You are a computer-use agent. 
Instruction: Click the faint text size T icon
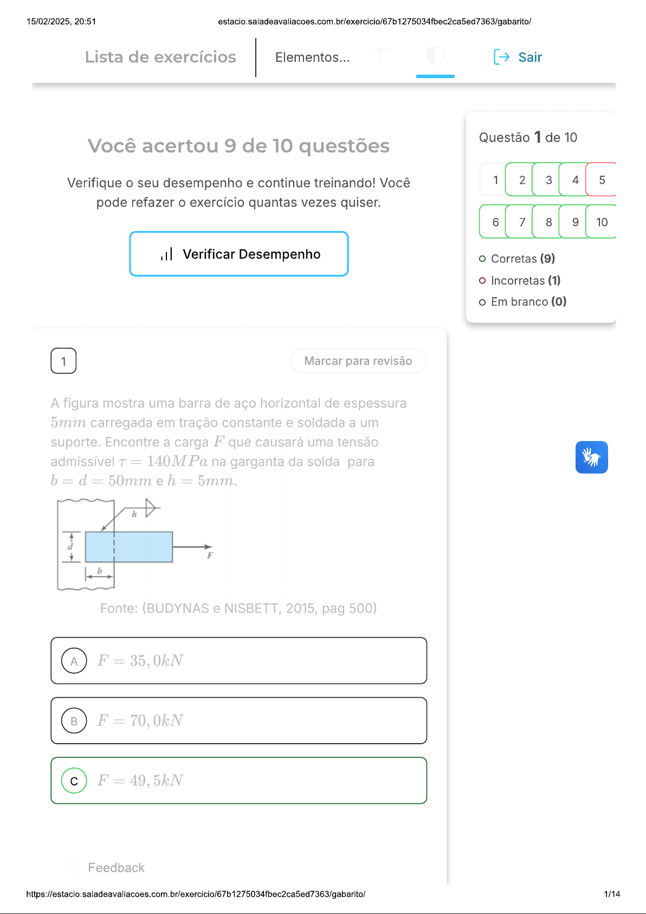(x=380, y=55)
